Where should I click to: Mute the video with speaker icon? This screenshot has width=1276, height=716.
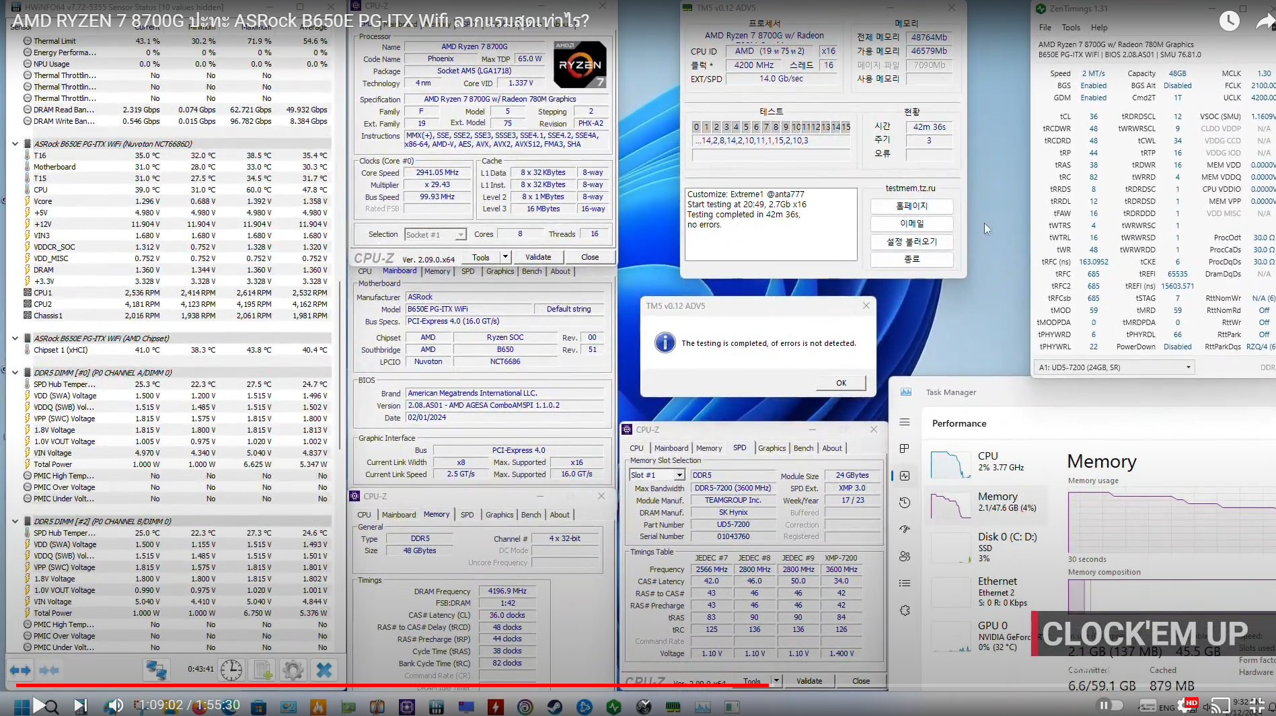(x=114, y=705)
